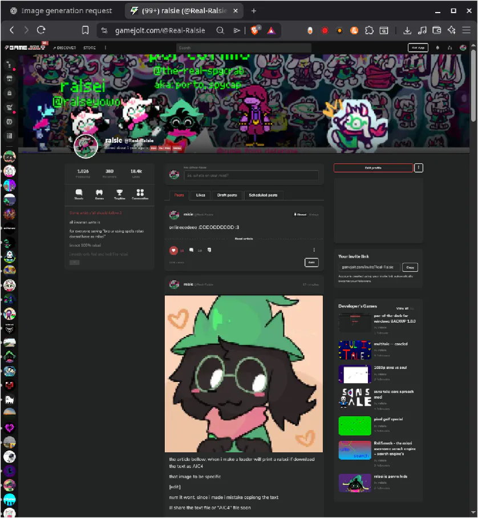Open the sans tale game thumbnail

point(355,397)
